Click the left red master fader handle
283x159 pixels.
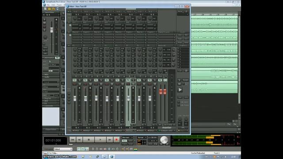(x=161, y=92)
